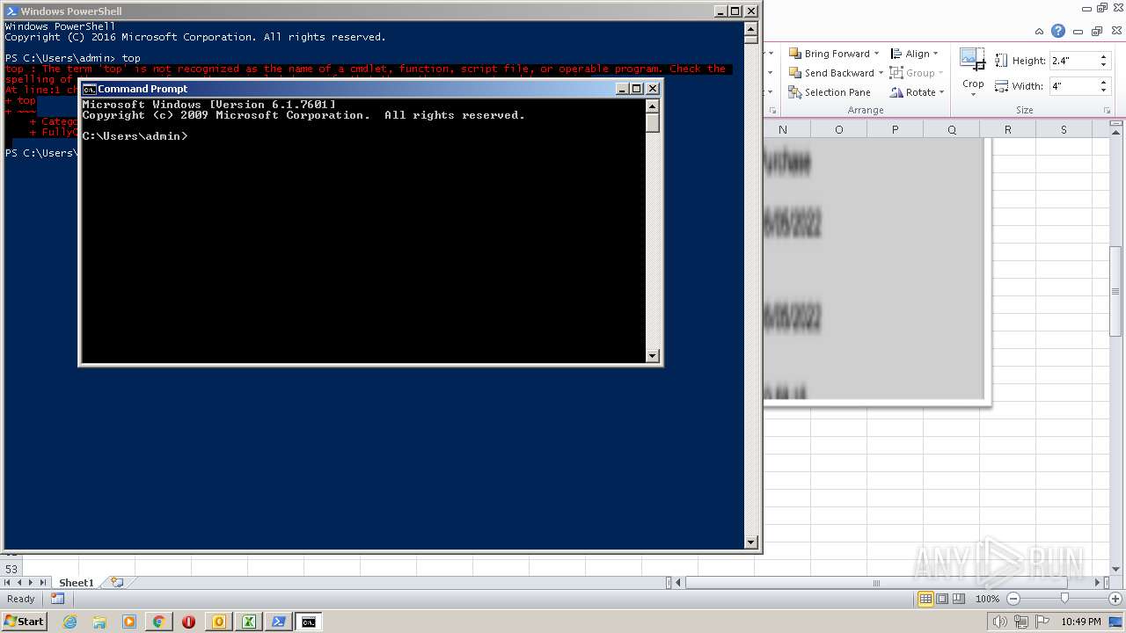Open the Rotate dropdown
The width and height of the screenshot is (1126, 633).
(917, 92)
